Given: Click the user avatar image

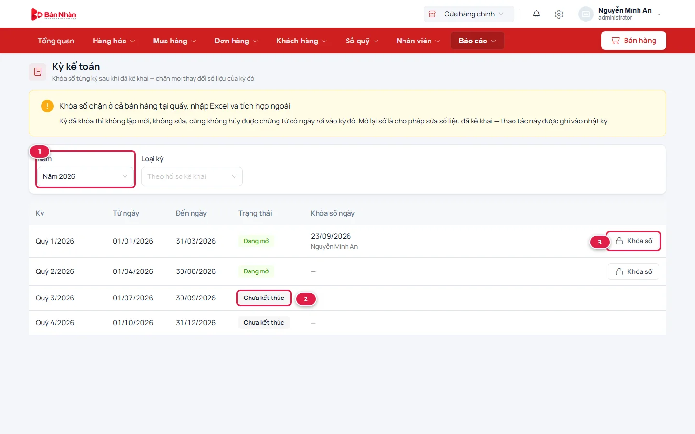Looking at the screenshot, I should click(x=586, y=14).
